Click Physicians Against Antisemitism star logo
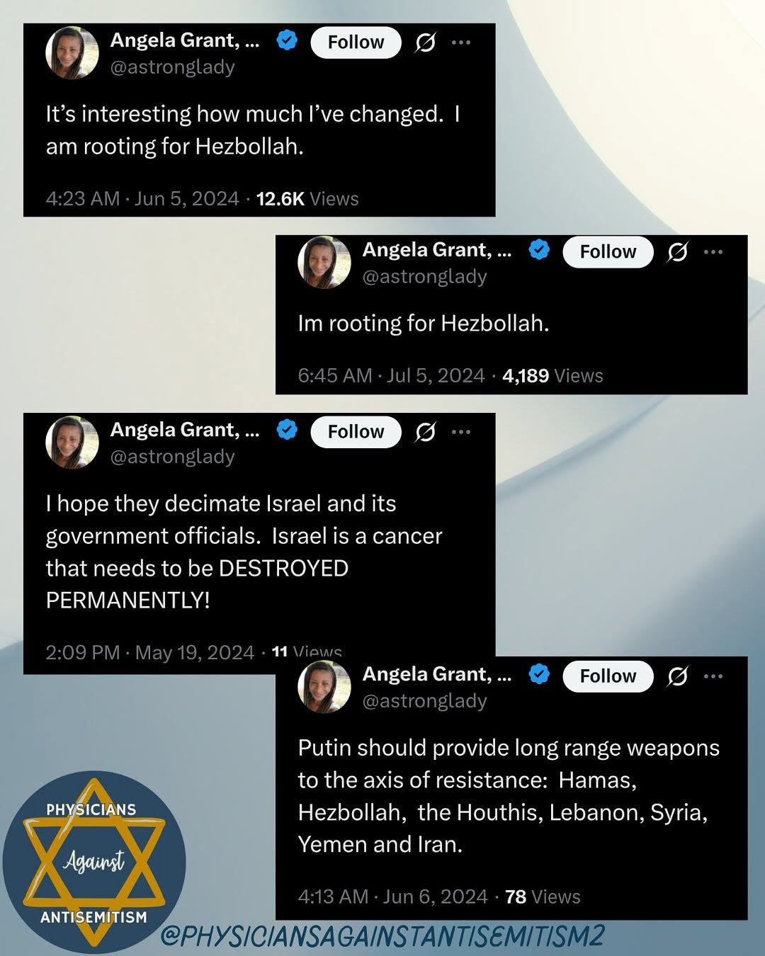The height and width of the screenshot is (956, 765). [94, 863]
